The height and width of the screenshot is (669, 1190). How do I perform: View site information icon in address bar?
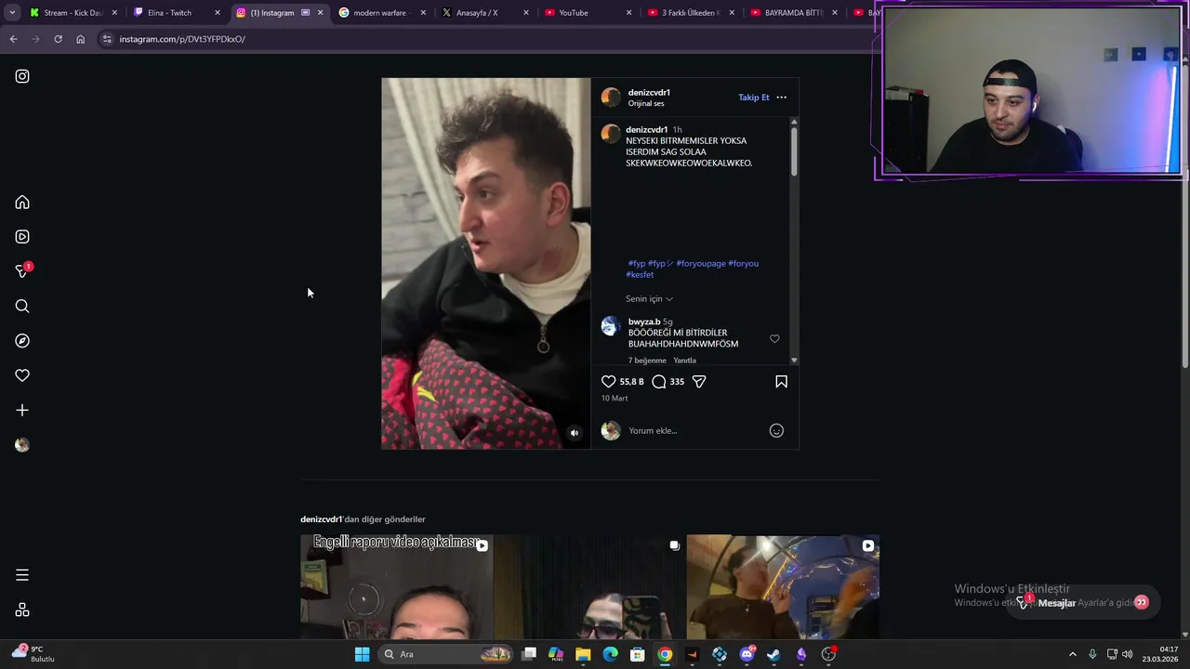tap(107, 39)
